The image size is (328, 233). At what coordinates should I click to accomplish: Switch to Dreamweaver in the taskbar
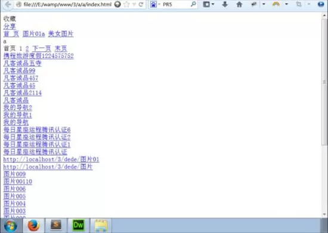pyautogui.click(x=78, y=225)
